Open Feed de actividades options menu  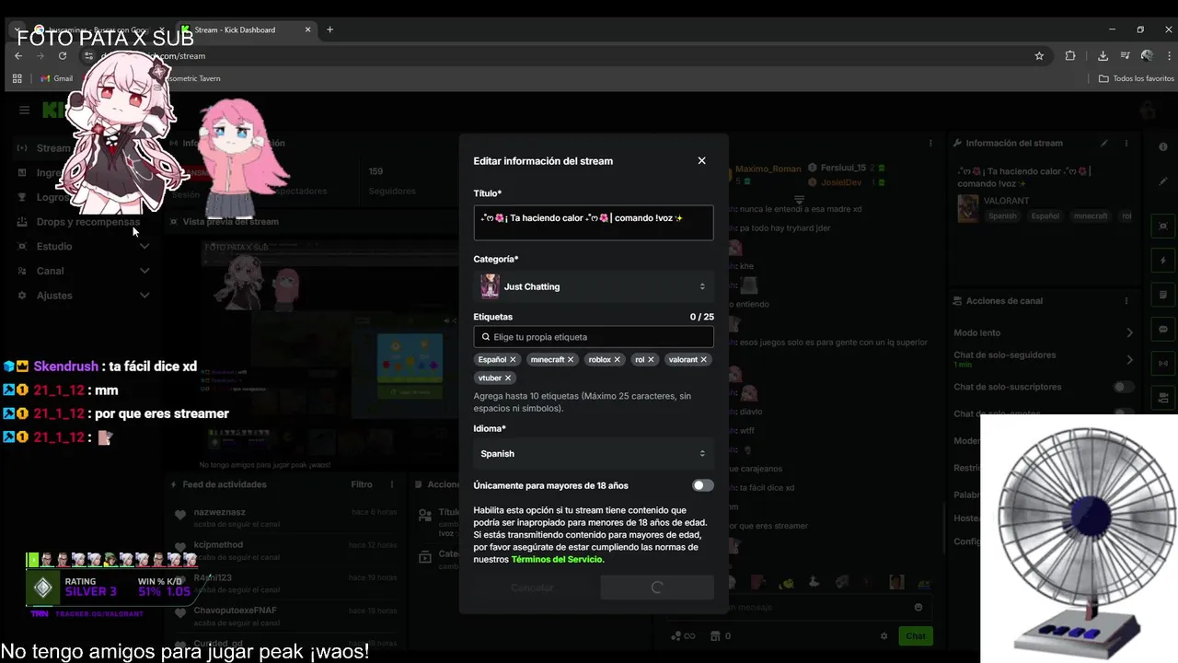tap(392, 484)
